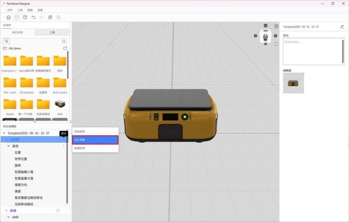The image size is (349, 222).
Task: Collapse the highlighted metadata node
Action: pos(6,140)
